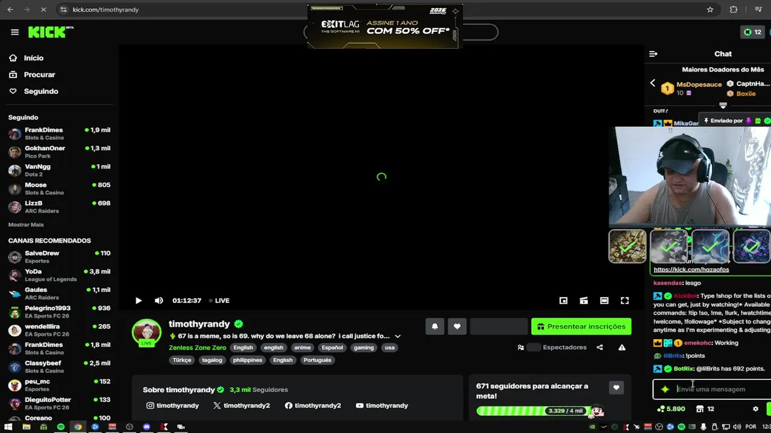Select the Español tag
This screenshot has height=433, width=771.
coord(332,348)
